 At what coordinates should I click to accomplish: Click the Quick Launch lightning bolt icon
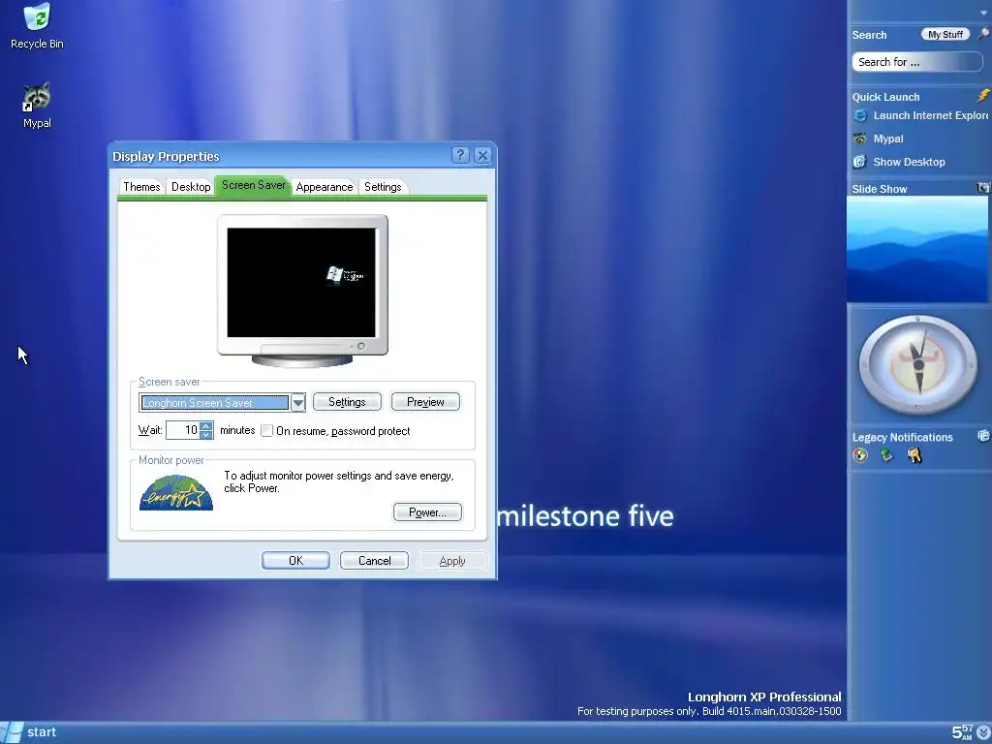[983, 96]
